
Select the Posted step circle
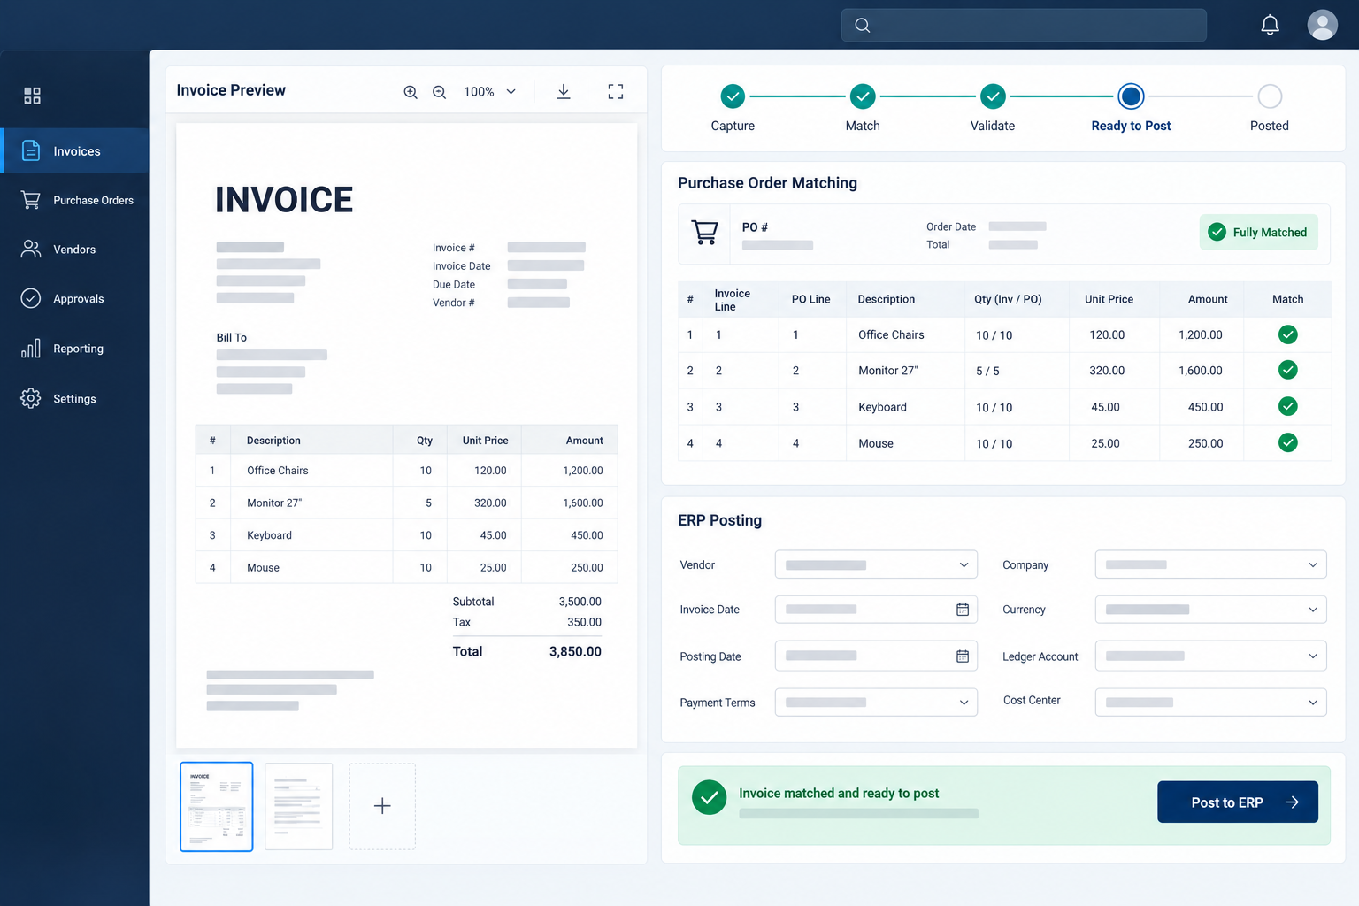(1270, 96)
